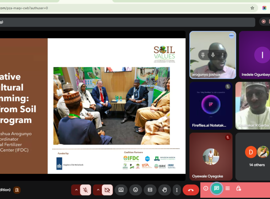Open the Activities grid icon
Screen dimensions: 270x199
[x=227, y=188]
